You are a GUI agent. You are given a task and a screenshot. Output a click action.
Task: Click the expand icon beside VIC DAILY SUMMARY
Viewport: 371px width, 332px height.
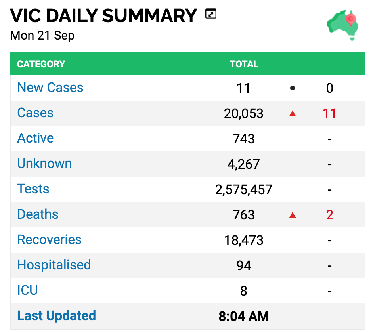point(210,13)
